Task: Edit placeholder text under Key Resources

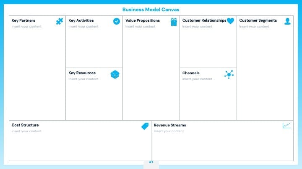Action: tap(83, 79)
